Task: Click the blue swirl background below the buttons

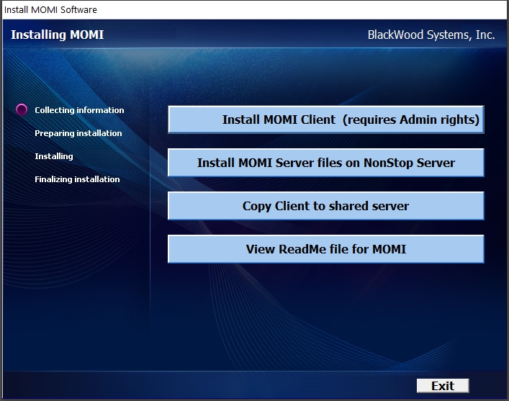Action: pyautogui.click(x=324, y=317)
